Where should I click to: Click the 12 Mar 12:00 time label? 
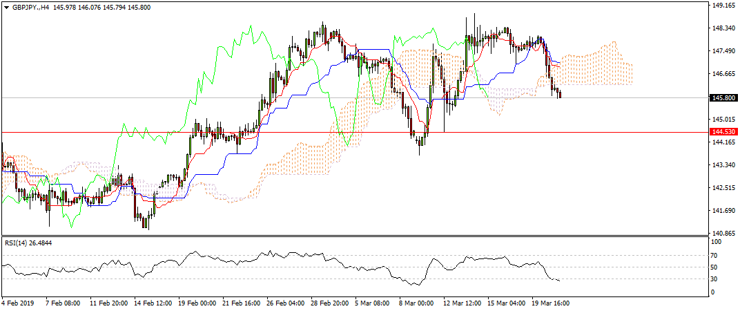tap(463, 303)
